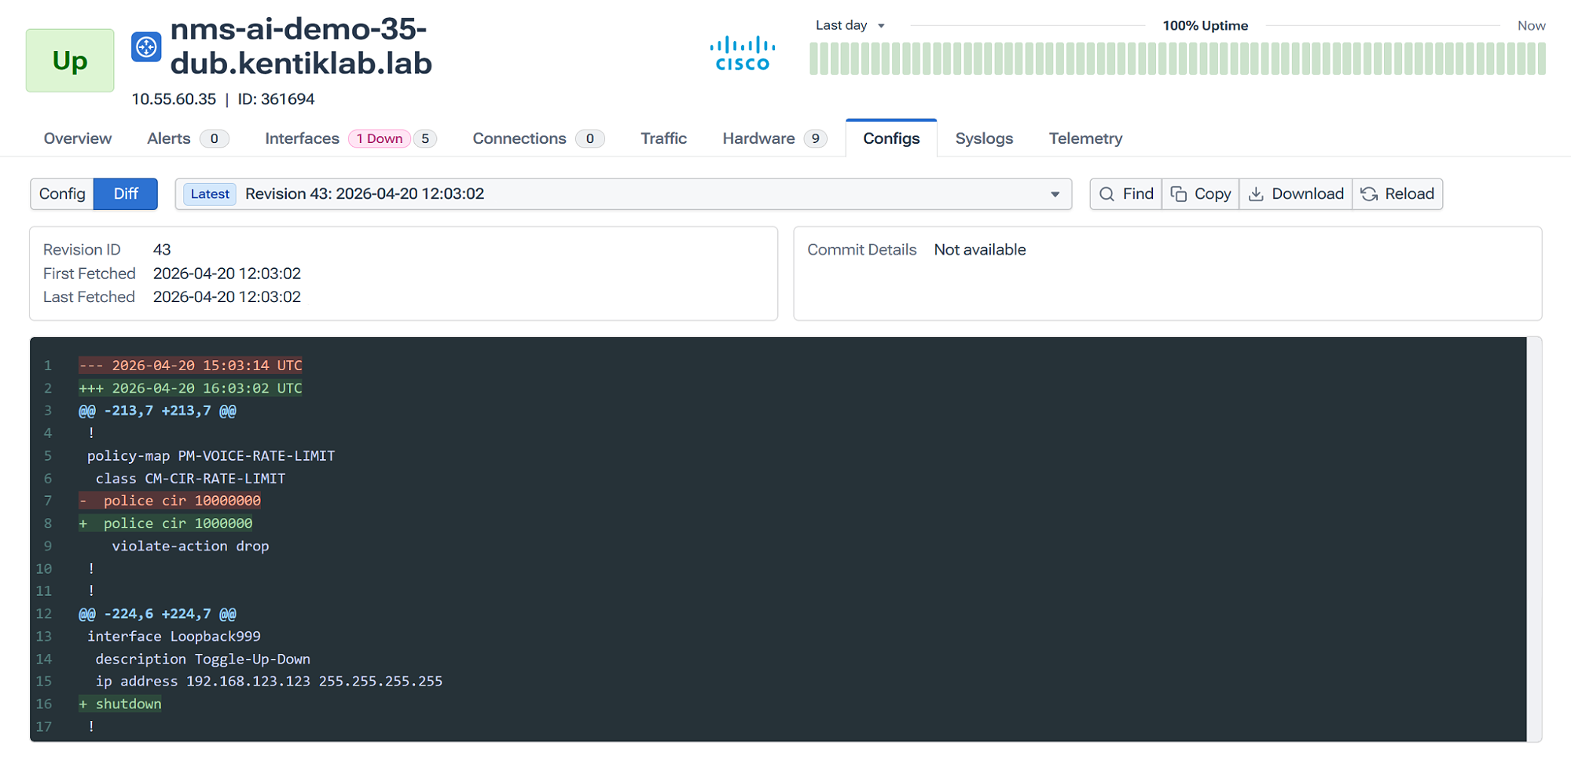This screenshot has height=772, width=1571.
Task: Enable the Diff view toggle
Action: (125, 193)
